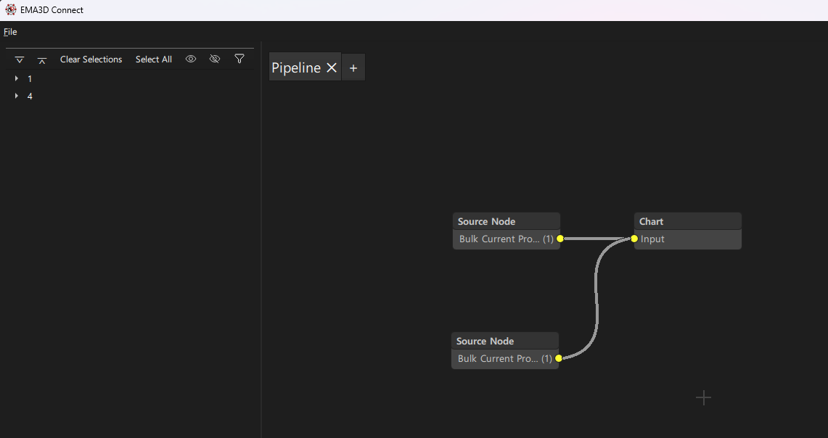Viewport: 828px width, 438px height.
Task: Click the Chart node's Input port
Action: [x=634, y=239]
